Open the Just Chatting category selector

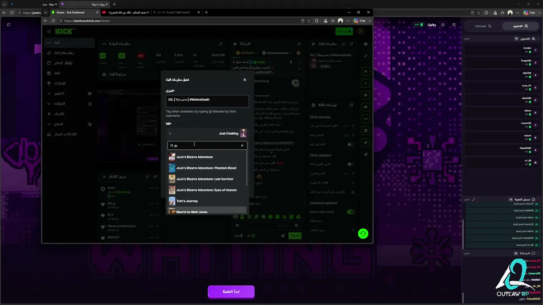[207, 133]
